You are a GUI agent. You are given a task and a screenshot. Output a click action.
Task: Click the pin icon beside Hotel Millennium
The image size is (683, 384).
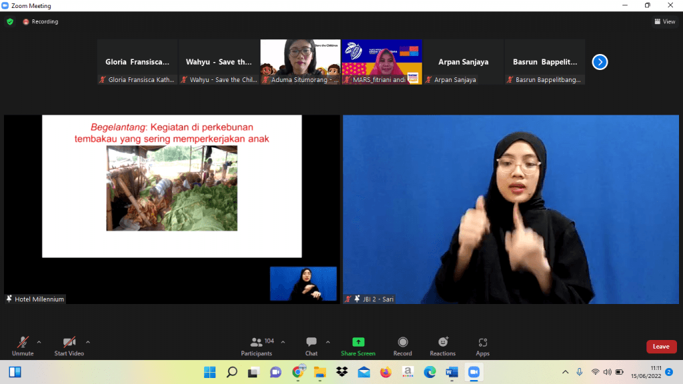click(x=9, y=299)
